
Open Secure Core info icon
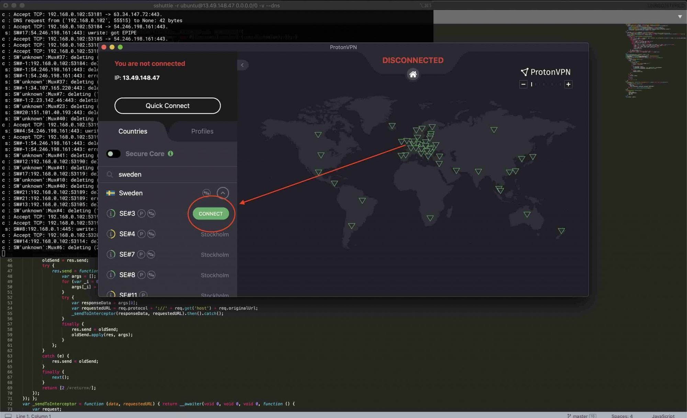170,154
